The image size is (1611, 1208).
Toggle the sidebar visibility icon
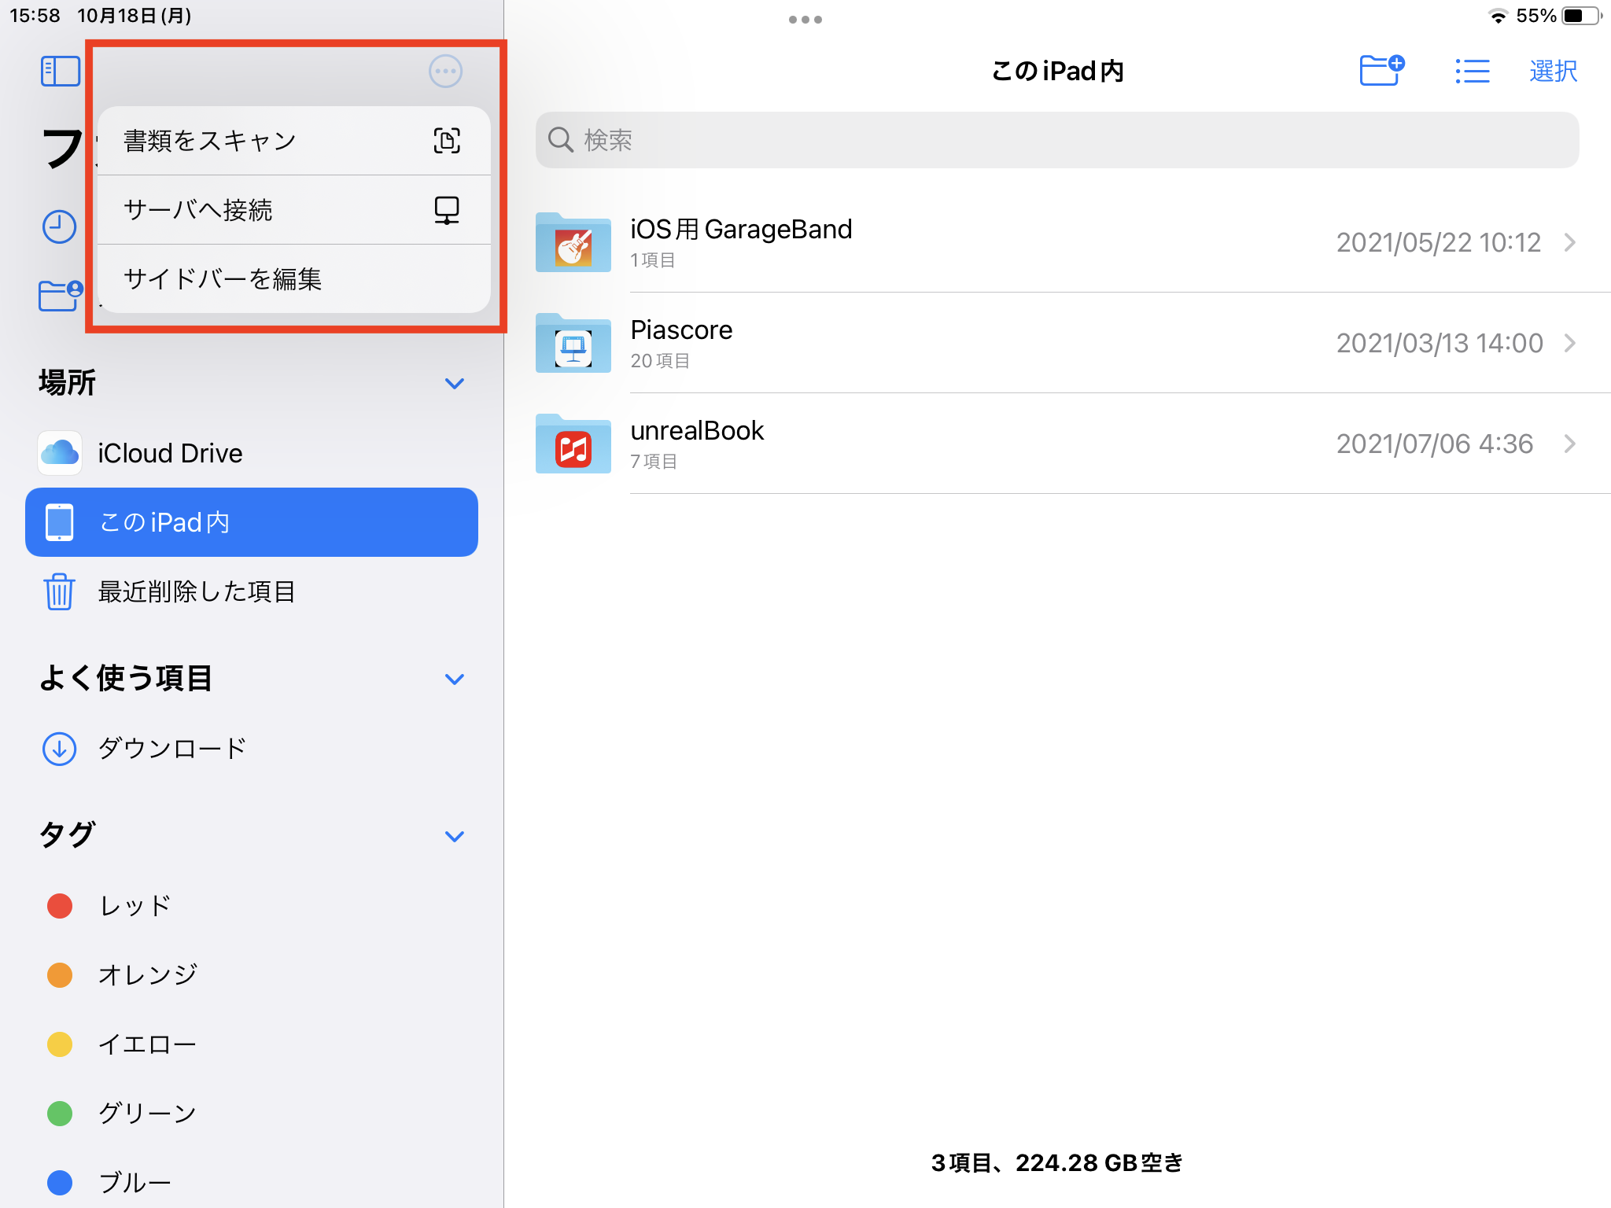pyautogui.click(x=61, y=72)
